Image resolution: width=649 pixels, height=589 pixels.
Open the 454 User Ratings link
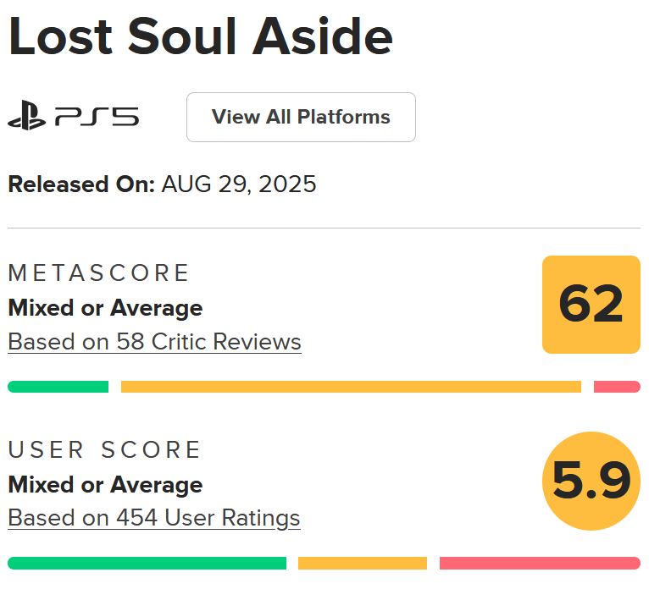[153, 517]
